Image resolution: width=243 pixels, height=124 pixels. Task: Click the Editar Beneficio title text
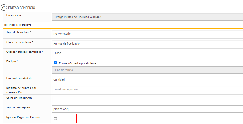click(x=22, y=8)
